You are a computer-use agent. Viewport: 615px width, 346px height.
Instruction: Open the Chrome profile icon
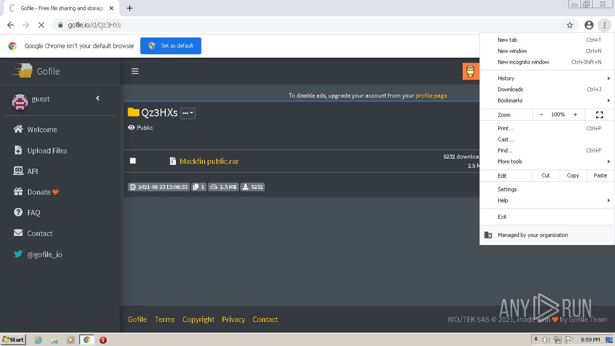589,25
